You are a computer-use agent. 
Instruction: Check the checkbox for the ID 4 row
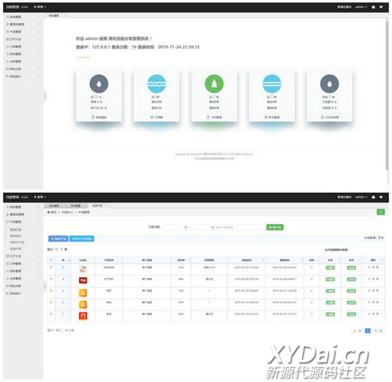[51, 279]
